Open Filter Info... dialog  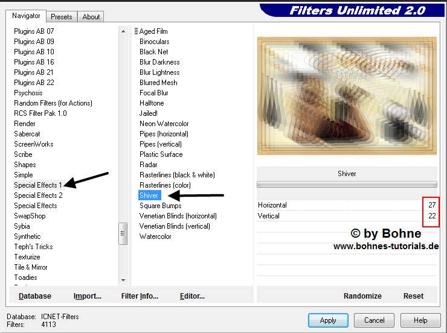pos(140,296)
